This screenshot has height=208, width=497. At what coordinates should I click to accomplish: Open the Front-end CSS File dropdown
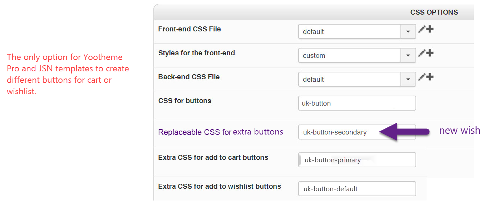coord(408,31)
